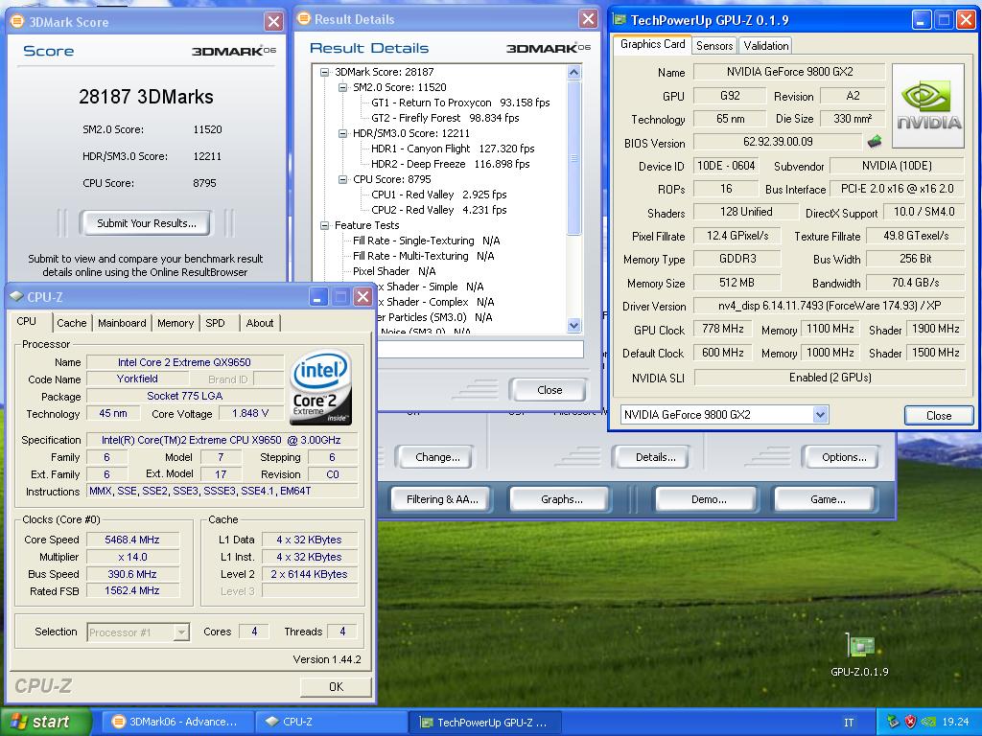982x736 pixels.
Task: Collapse the SM2.0 Score tree node
Action: pos(342,87)
